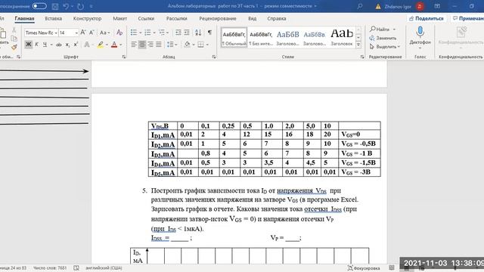Open the font name dropdown
The image size is (484, 272).
[x=56, y=32]
